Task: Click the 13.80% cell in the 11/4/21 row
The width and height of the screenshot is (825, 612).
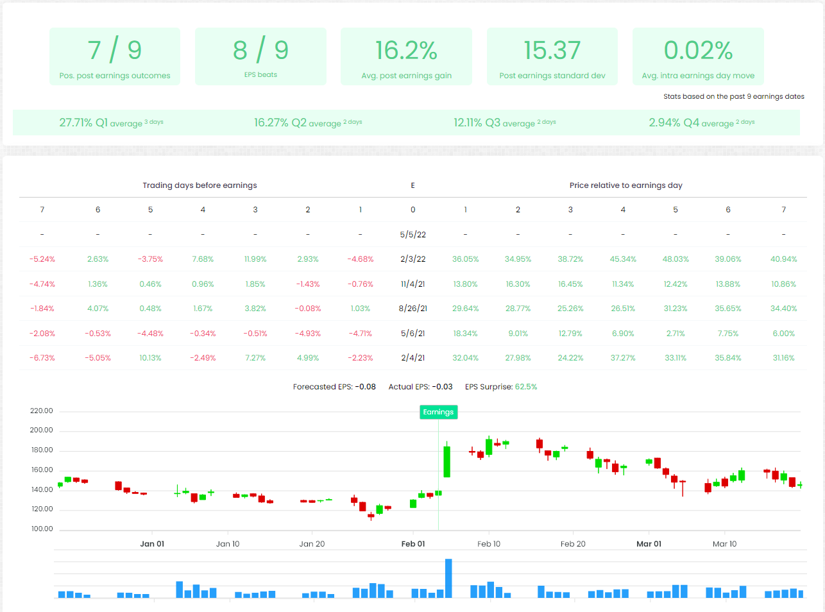Action: point(465,284)
